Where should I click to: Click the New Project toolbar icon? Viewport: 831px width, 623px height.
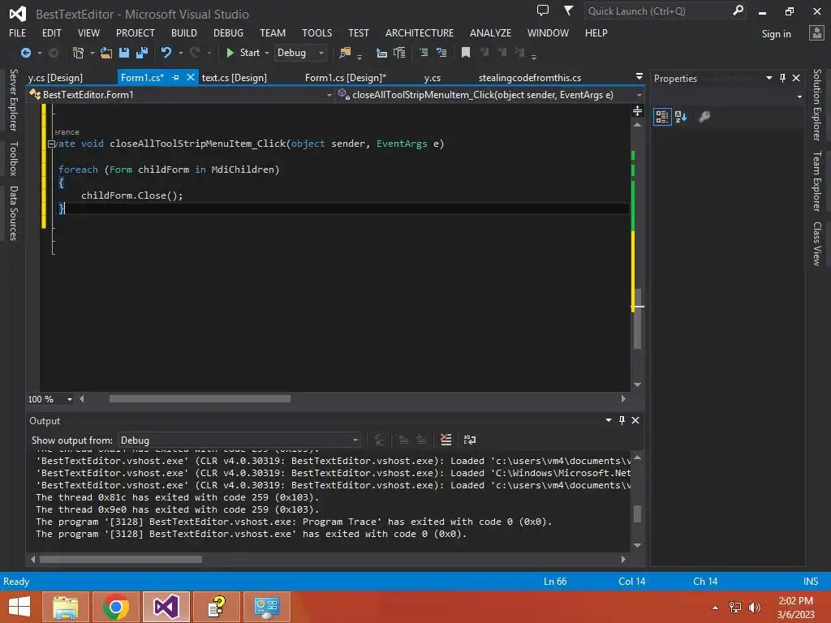[x=79, y=53]
